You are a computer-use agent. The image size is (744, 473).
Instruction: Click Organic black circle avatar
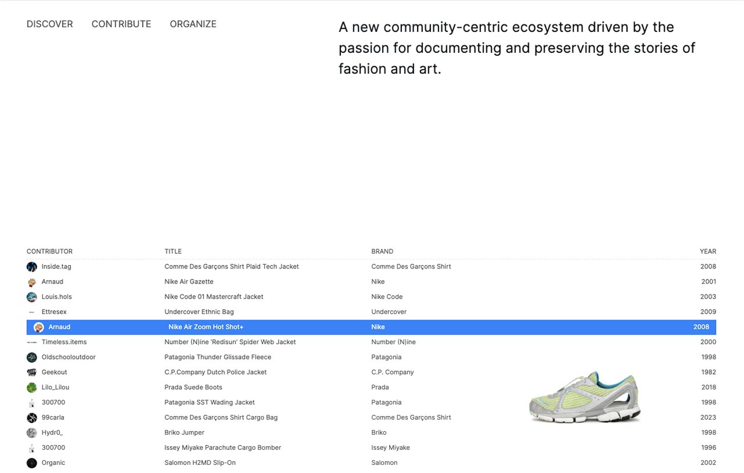point(32,463)
